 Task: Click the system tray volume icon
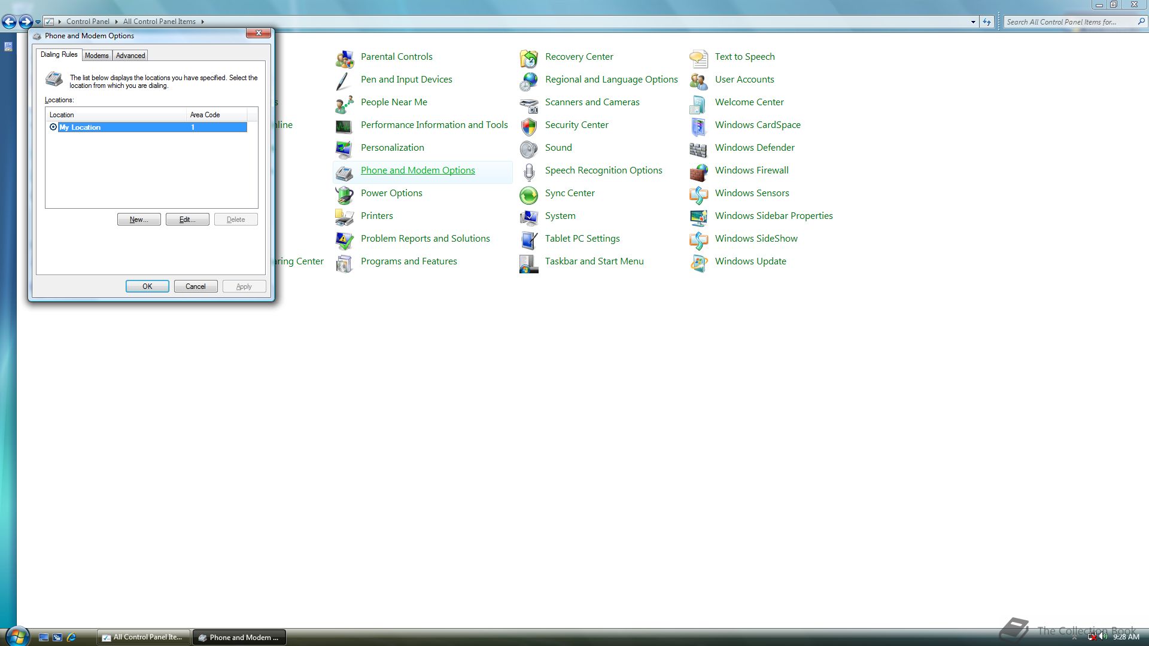click(1103, 637)
